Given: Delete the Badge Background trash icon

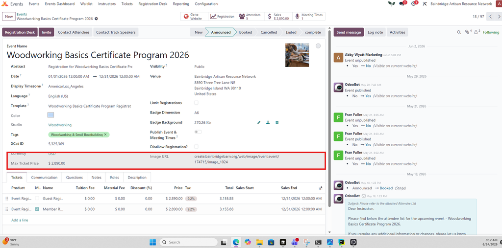Looking at the screenshot, I should pyautogui.click(x=277, y=122).
